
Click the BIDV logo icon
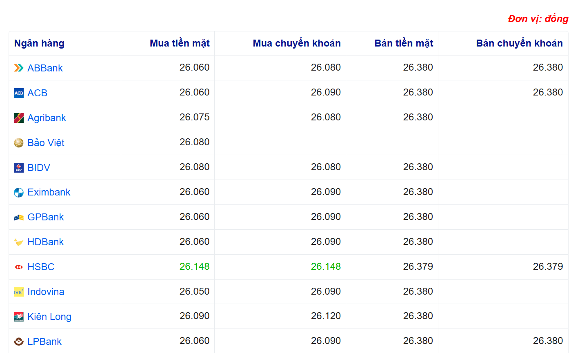19,168
